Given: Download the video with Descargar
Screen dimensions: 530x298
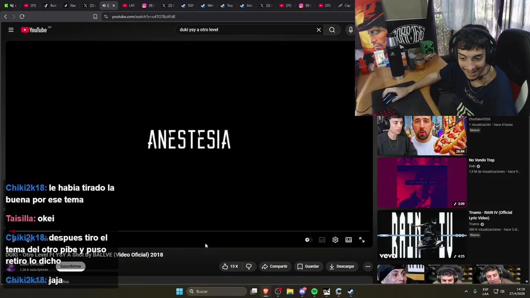Looking at the screenshot, I should (342, 267).
